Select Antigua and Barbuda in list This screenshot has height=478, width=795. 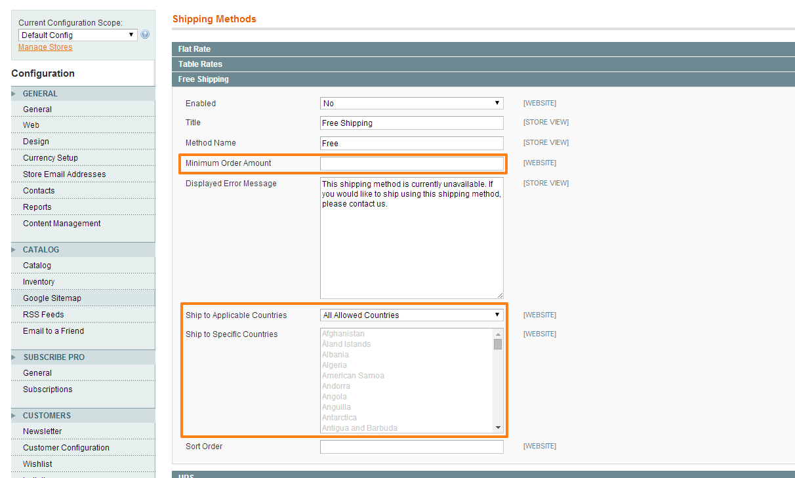click(x=359, y=428)
